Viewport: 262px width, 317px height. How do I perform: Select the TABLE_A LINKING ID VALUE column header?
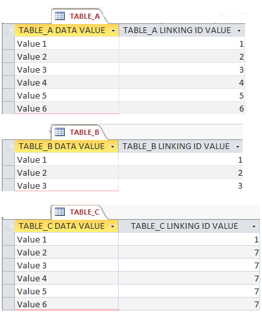[182, 30]
